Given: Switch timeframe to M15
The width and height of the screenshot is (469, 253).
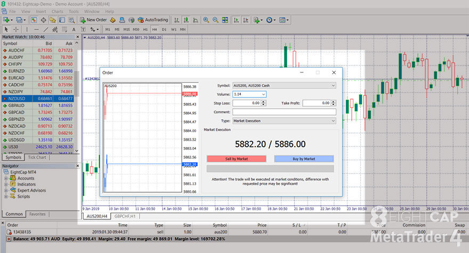Looking at the screenshot, I should point(126,29).
